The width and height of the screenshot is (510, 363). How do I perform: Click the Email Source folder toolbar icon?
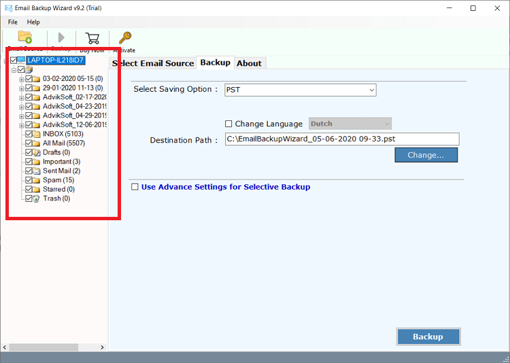[x=24, y=37]
